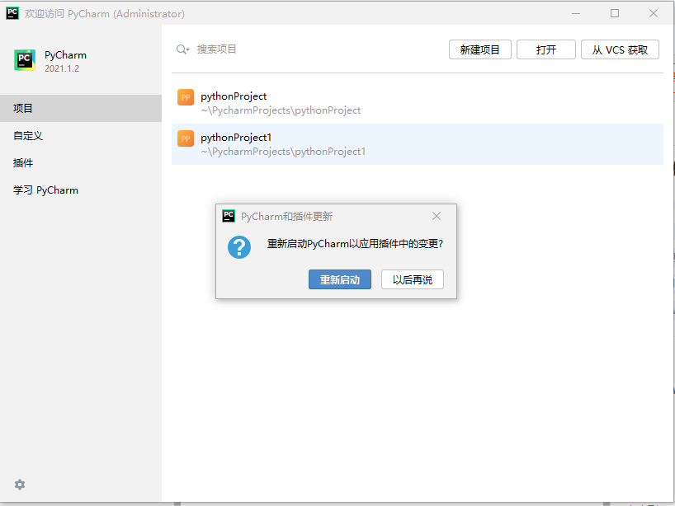Image resolution: width=675 pixels, height=506 pixels.
Task: Click the PyCharm icon in window title bar
Action: (x=12, y=13)
